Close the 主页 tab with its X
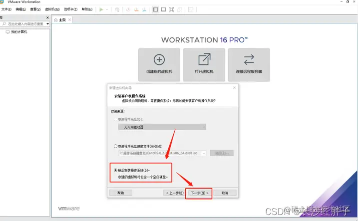358x221 pixels. click(x=69, y=20)
